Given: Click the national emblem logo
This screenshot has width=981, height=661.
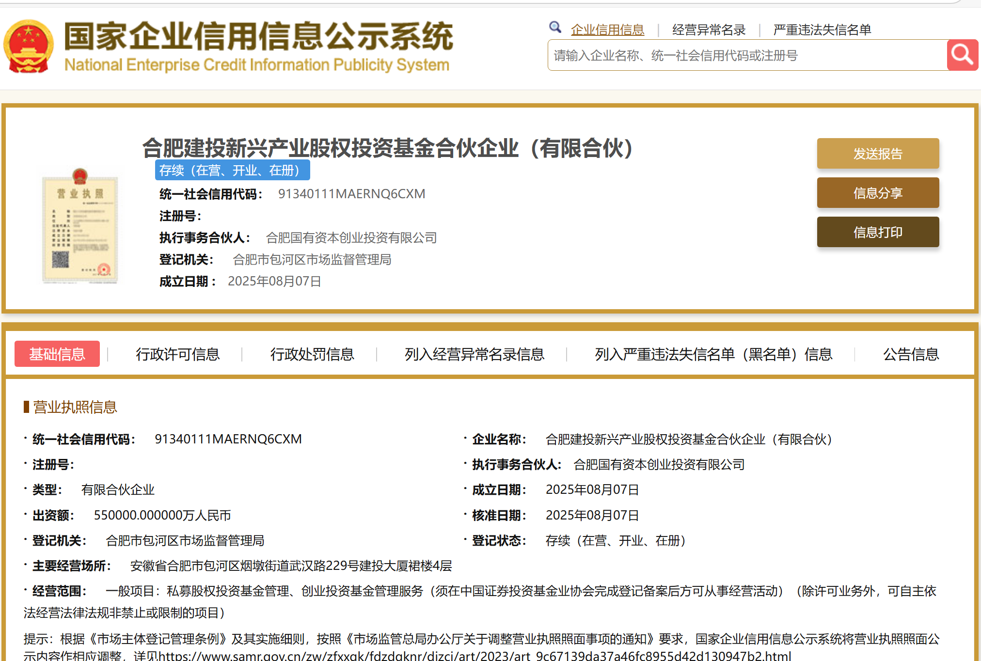Looking at the screenshot, I should 28,47.
